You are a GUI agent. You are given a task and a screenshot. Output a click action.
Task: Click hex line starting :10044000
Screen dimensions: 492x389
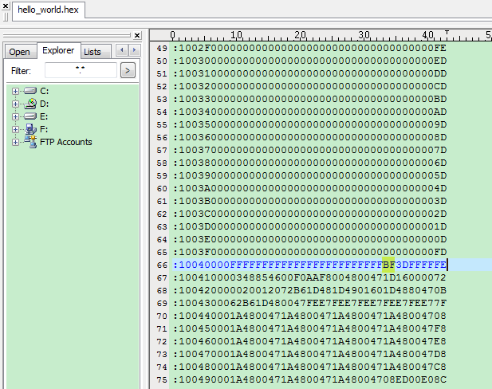[x=309, y=316]
